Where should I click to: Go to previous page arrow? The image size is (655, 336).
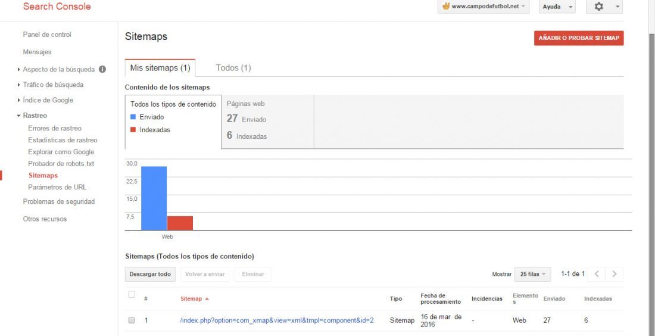pos(597,274)
